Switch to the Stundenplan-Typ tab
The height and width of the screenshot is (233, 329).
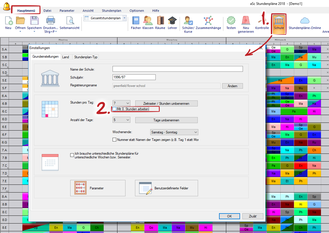click(86, 57)
